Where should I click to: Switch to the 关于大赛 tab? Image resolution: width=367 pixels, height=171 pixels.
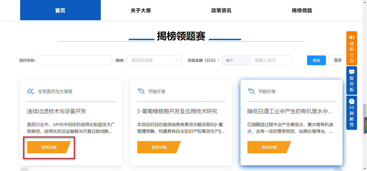[141, 11]
